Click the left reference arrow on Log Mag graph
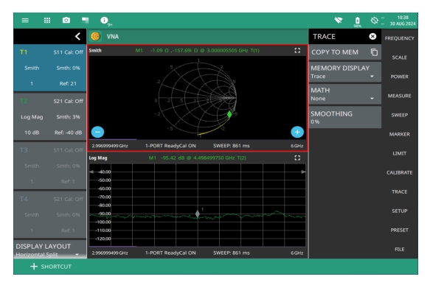This screenshot has width=430, height=285. coord(91,172)
